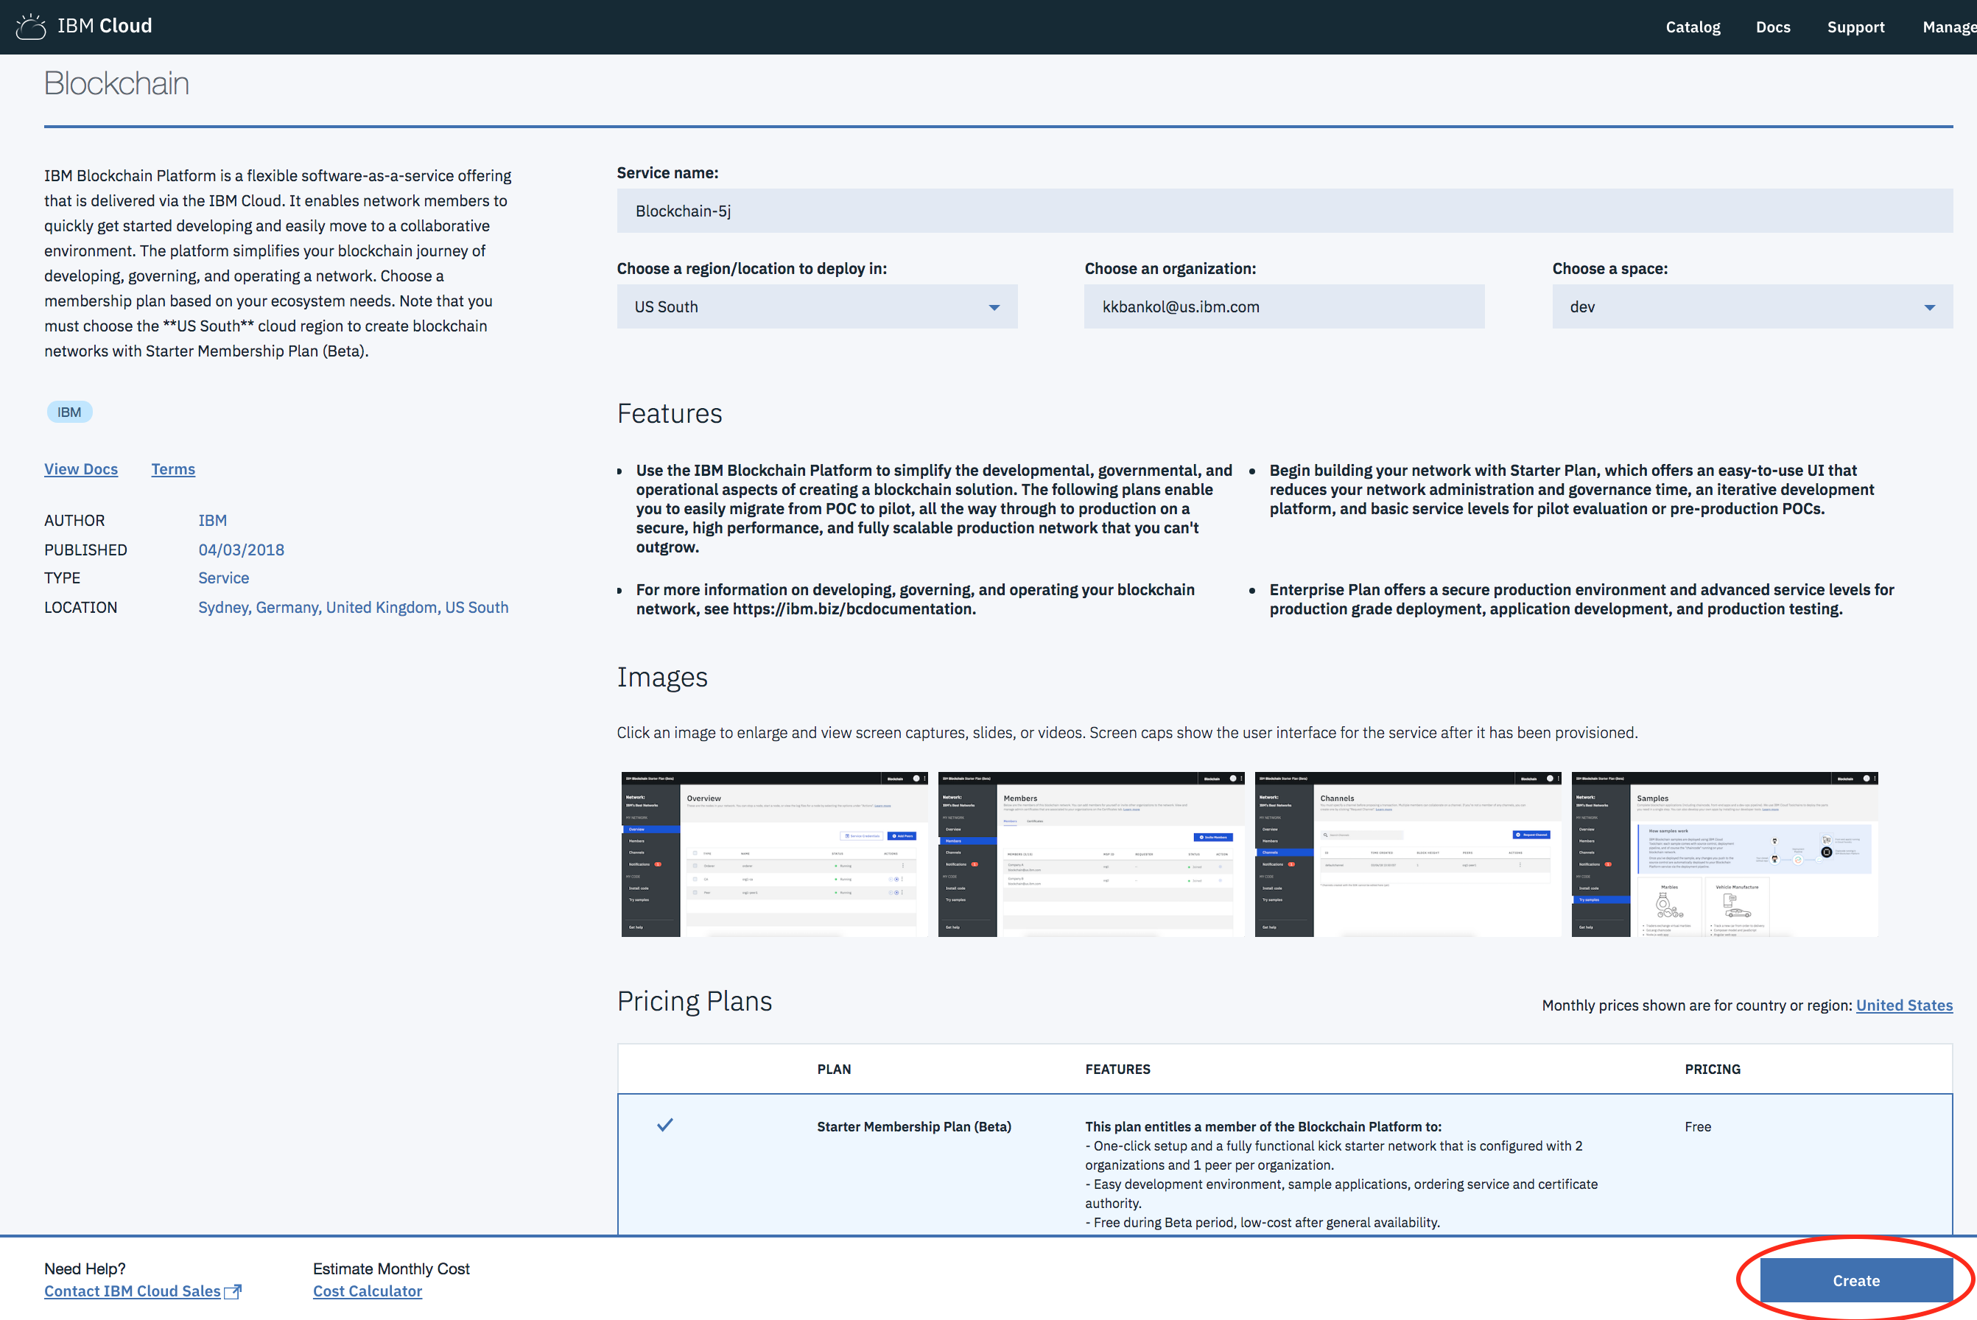The height and width of the screenshot is (1320, 1977).
Task: Click the Starter Membership Plan (Beta) name
Action: pos(914,1126)
